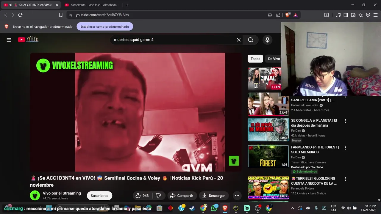Viewport: 381px width, 214px height.
Task: Open a new browser tab
Action: pyautogui.click(x=127, y=5)
